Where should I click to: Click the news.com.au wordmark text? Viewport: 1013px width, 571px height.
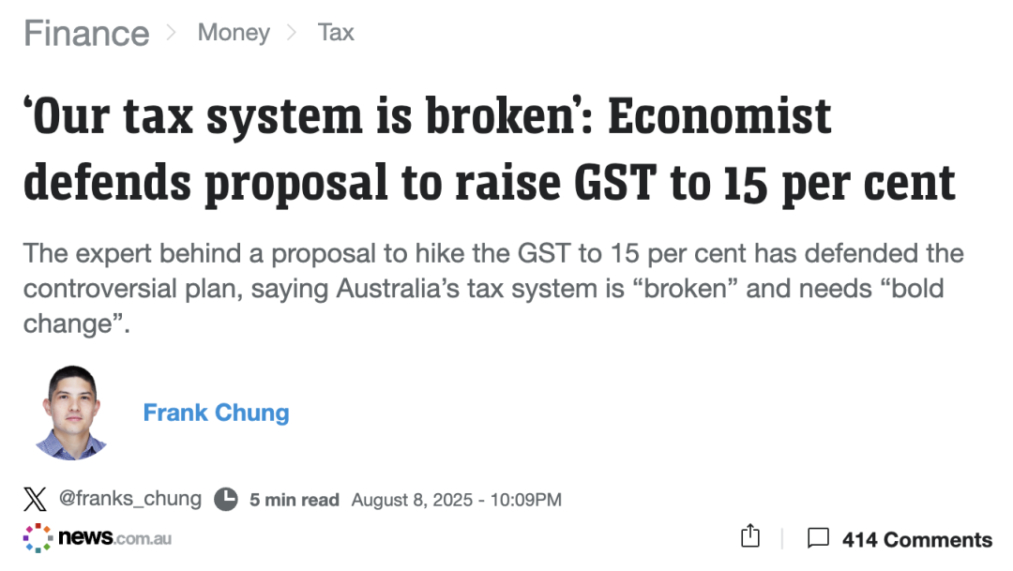tap(114, 538)
